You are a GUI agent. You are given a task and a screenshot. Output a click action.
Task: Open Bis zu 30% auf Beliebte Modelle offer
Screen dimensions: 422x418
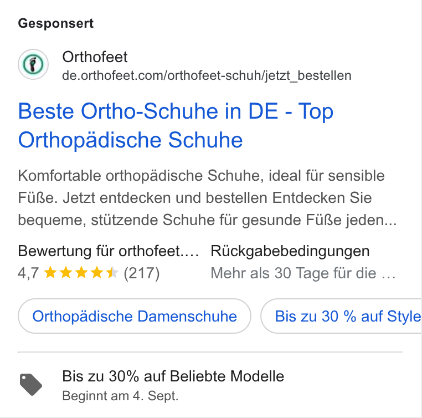(173, 376)
